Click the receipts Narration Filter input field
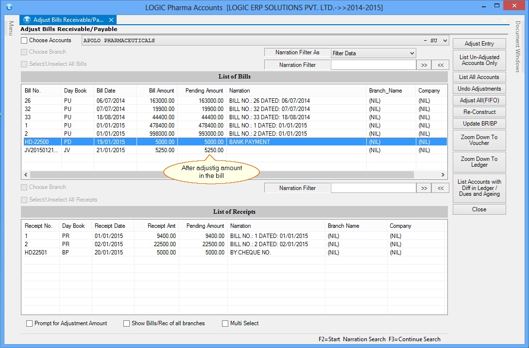Viewport: 529px width, 348px height. (373, 188)
